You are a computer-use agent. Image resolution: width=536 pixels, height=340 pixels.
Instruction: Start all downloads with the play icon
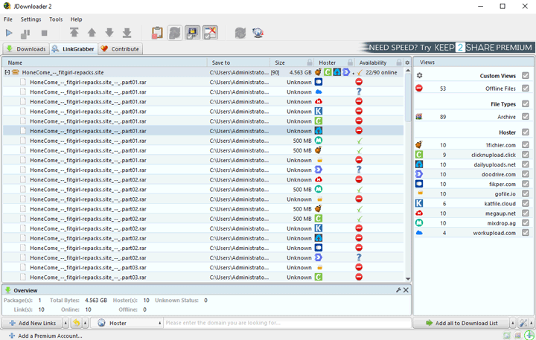9,33
